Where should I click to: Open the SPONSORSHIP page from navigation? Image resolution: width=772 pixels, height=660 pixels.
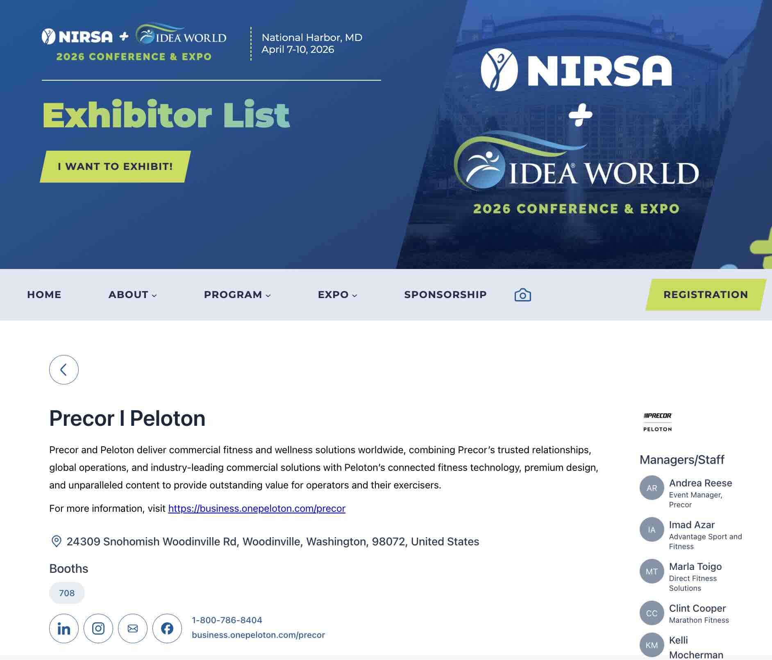click(x=445, y=294)
